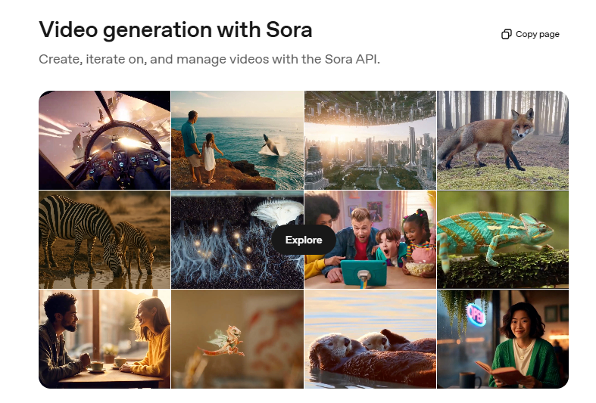Choose the tiny flying dragon thumbnail
The height and width of the screenshot is (403, 596).
click(238, 339)
